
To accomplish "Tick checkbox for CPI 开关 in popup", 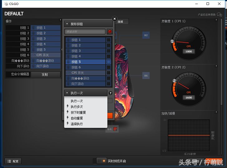I will pos(109,73).
